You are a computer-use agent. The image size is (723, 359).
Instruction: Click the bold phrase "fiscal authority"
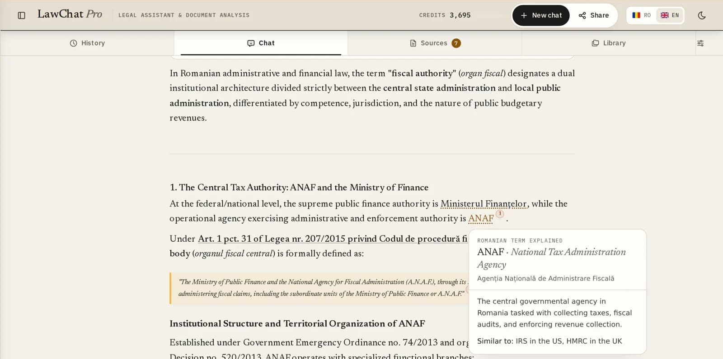422,74
